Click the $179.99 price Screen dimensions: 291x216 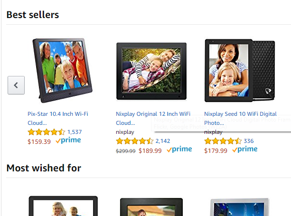216,150
